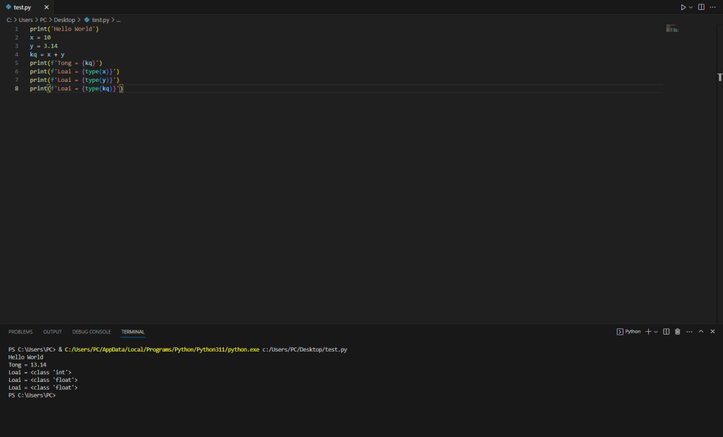Click the minimap code preview
723x437 pixels.
671,29
